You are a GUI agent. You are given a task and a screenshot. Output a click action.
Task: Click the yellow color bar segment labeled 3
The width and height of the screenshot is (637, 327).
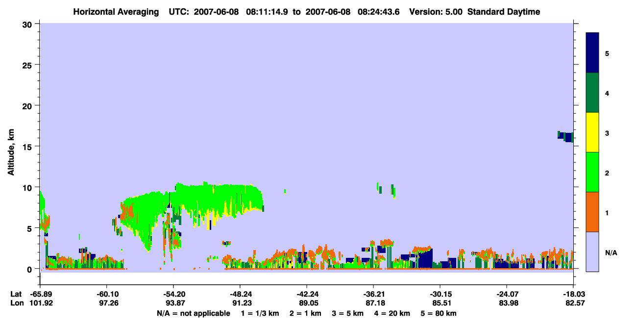click(592, 132)
